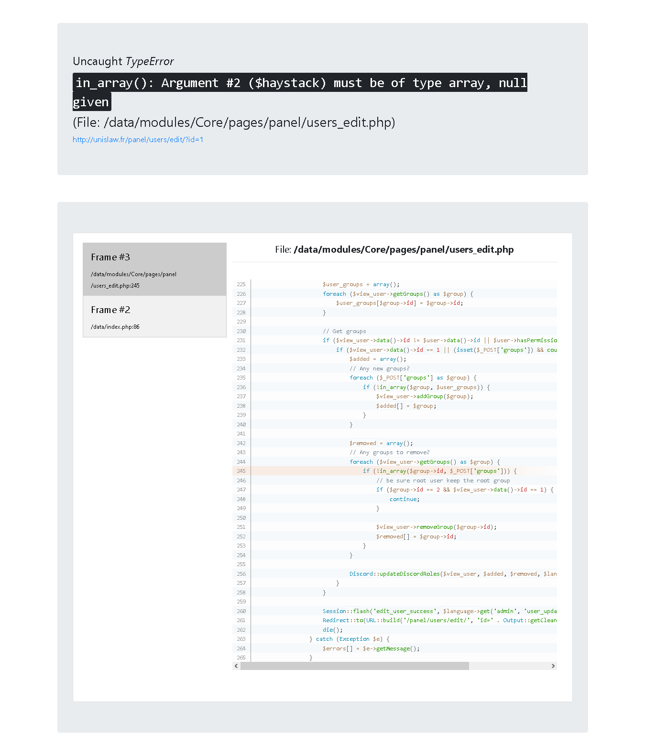This screenshot has width=645, height=748.
Task: Expand Frame #3 details panel
Action: click(x=154, y=257)
